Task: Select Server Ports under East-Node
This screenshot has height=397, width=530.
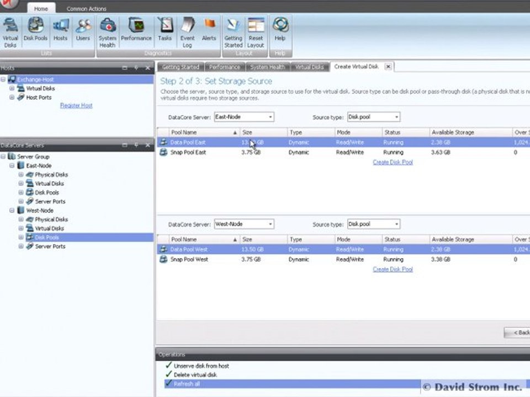Action: click(x=50, y=201)
